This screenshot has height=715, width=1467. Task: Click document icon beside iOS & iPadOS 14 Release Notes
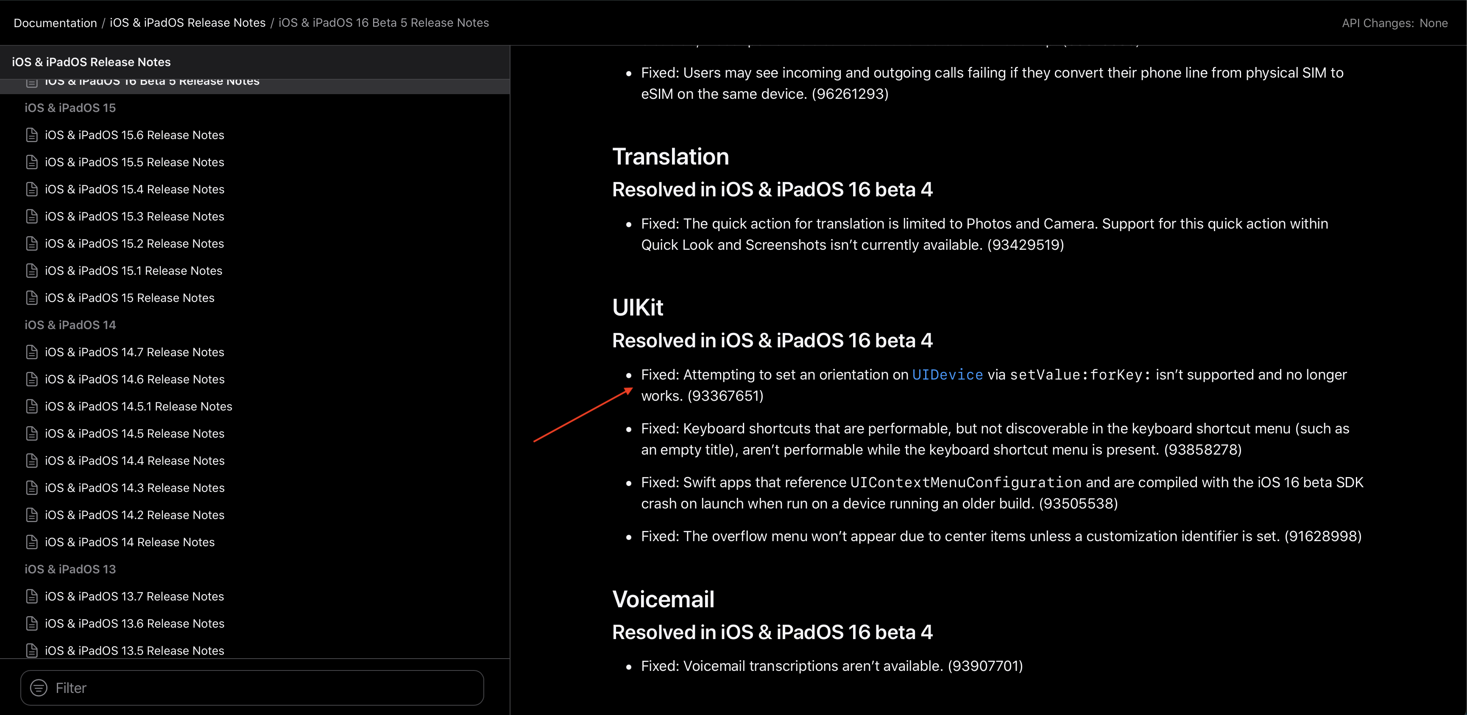coord(32,542)
